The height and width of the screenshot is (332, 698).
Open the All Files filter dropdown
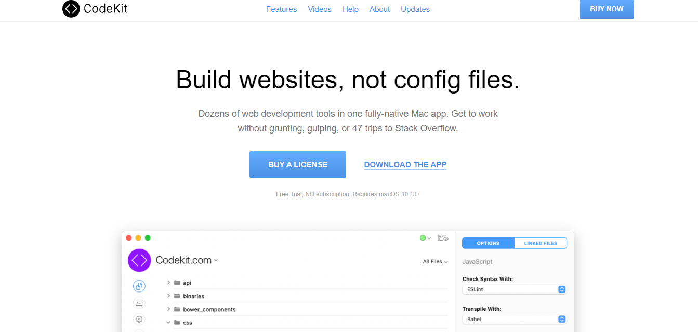point(436,262)
